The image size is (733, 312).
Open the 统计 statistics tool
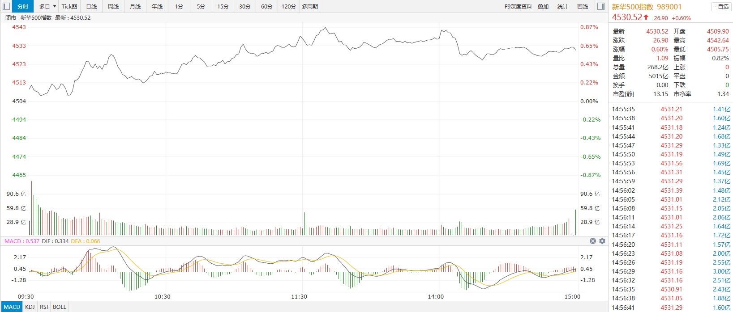click(563, 6)
